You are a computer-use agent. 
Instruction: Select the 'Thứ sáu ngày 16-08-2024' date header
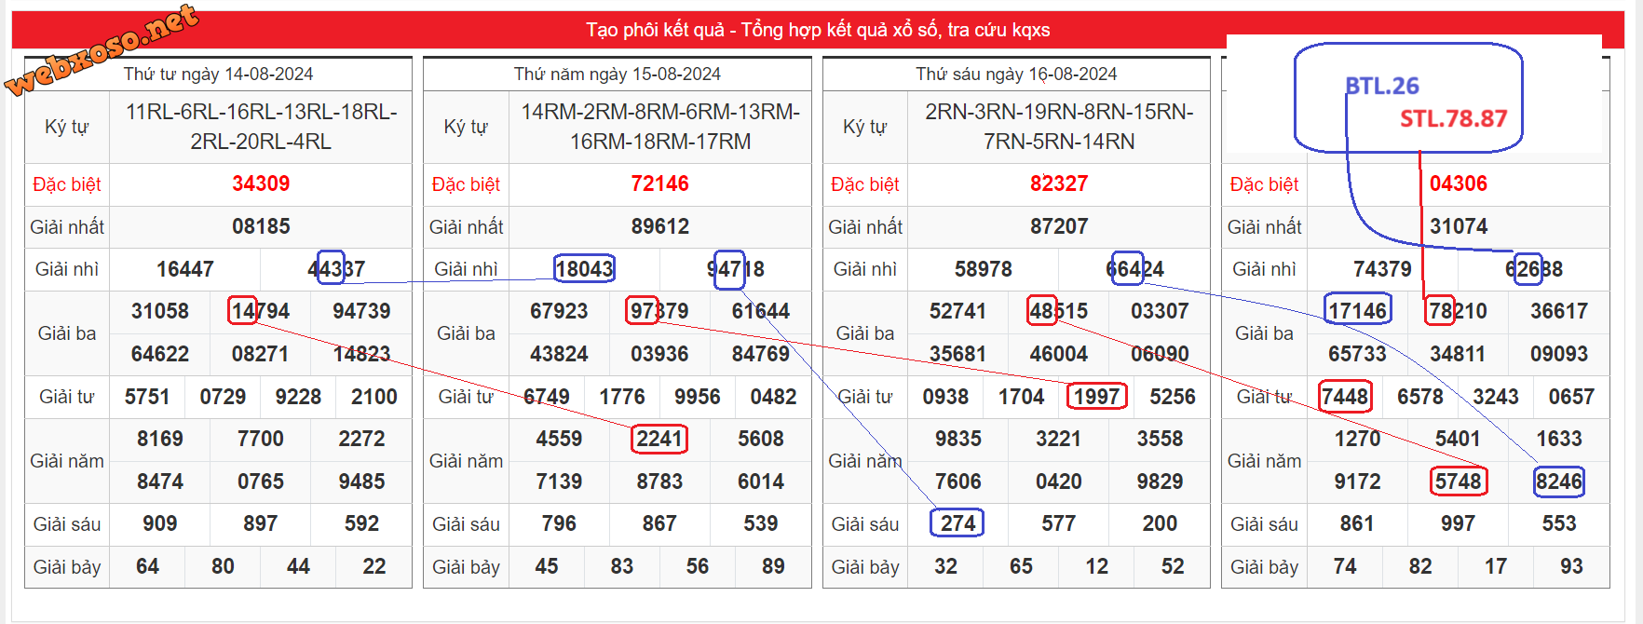(1015, 75)
